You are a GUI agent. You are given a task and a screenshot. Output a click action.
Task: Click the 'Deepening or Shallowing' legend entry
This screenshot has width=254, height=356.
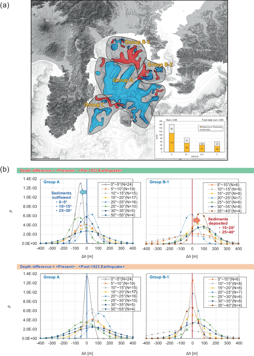pos(211,127)
